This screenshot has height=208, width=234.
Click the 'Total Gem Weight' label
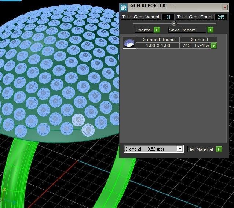141,17
